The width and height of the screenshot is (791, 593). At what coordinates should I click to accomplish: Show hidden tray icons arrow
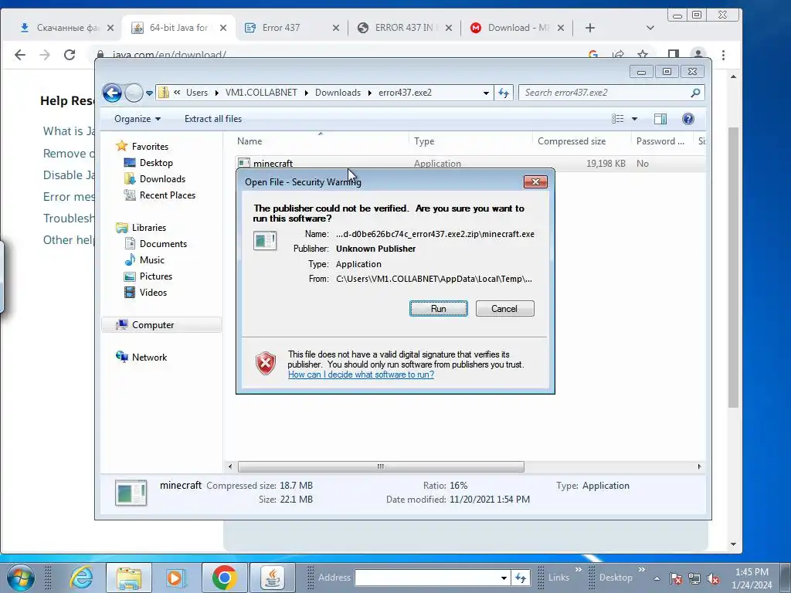tap(657, 579)
